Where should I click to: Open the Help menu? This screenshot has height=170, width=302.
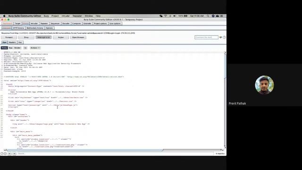[x=98, y=16]
